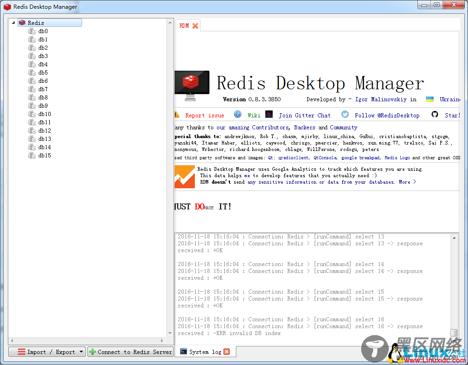This screenshot has height=365, width=468.
Task: Open the QtConsole link
Action: [x=325, y=158]
